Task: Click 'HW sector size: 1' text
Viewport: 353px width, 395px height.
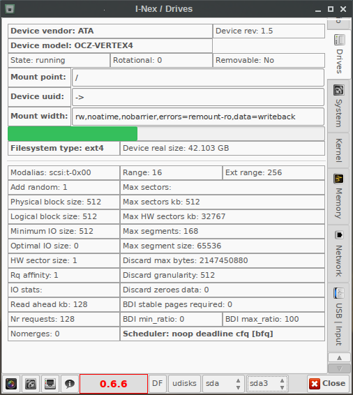Action: pyautogui.click(x=43, y=260)
